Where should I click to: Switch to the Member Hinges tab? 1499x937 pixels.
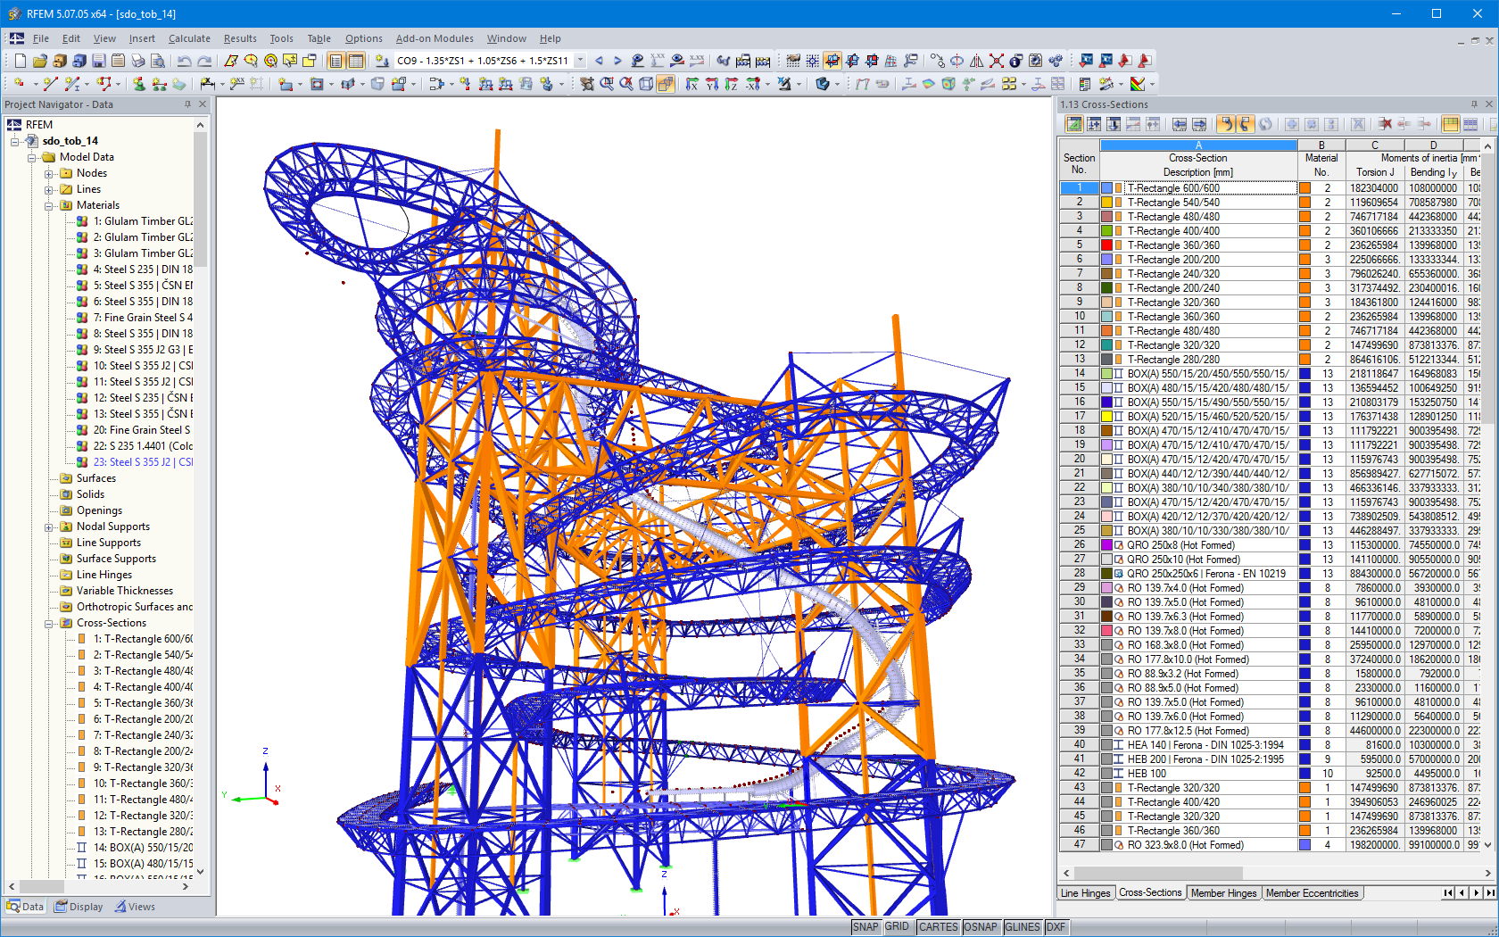click(x=1223, y=892)
